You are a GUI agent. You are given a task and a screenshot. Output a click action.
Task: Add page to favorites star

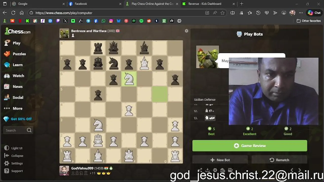pyautogui.click(x=222, y=13)
